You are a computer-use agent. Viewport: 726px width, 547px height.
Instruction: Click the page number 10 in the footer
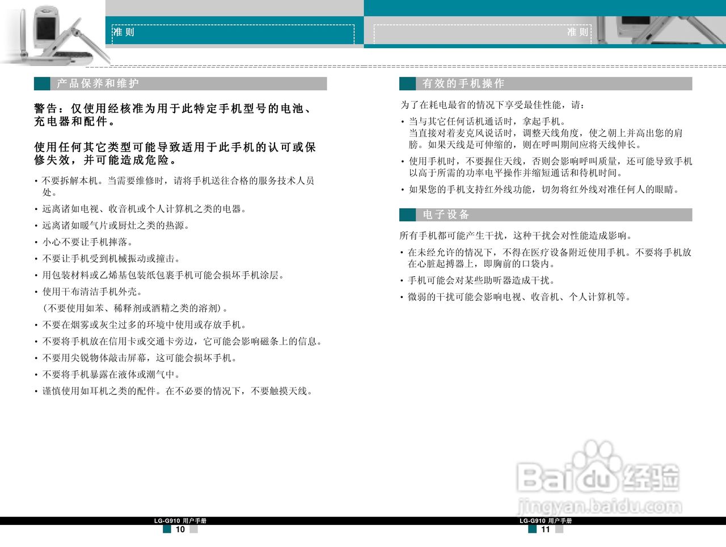tap(180, 529)
